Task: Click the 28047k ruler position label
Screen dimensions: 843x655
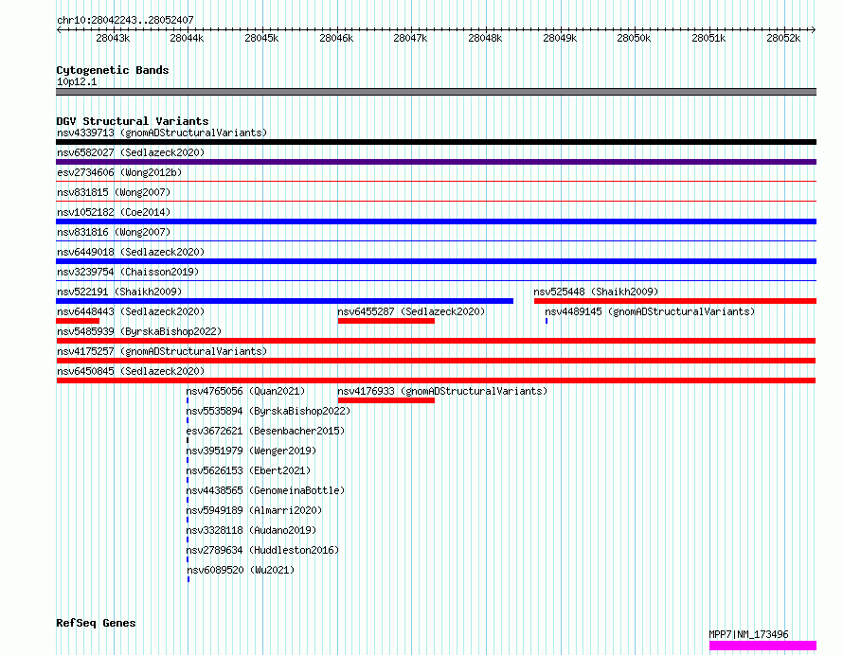Action: [410, 38]
